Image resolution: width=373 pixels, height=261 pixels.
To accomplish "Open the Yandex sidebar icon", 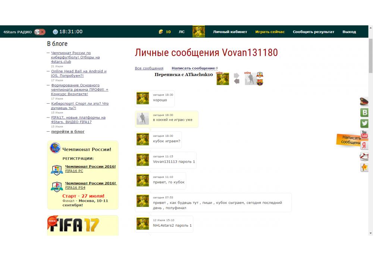I will [364, 145].
